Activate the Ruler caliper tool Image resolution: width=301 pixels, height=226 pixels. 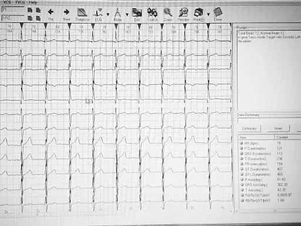click(118, 14)
